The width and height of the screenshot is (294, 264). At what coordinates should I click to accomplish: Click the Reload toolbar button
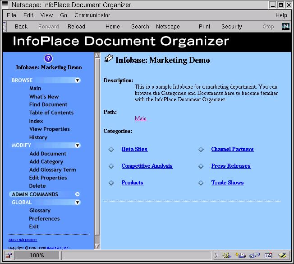(x=76, y=27)
